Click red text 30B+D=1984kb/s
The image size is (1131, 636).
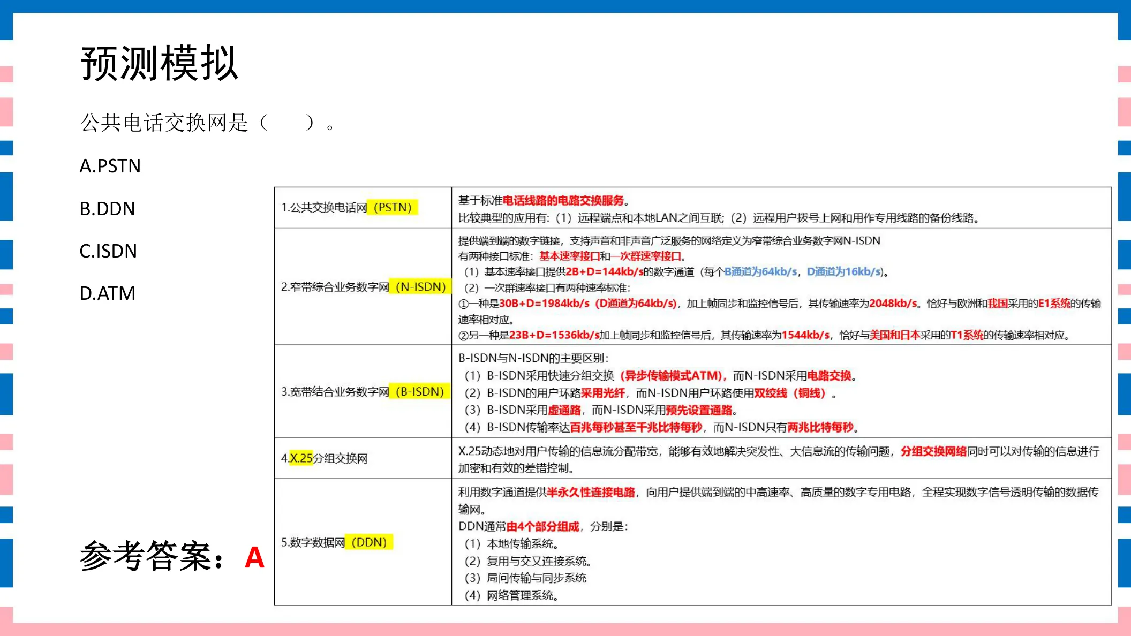[544, 304]
